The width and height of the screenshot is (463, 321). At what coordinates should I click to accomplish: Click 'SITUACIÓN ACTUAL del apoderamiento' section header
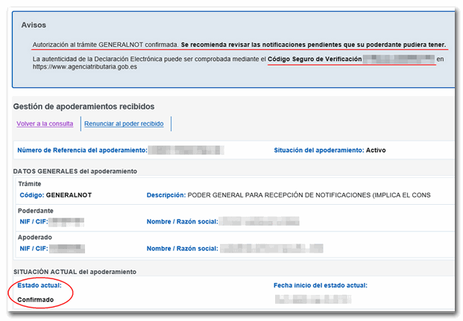click(74, 272)
